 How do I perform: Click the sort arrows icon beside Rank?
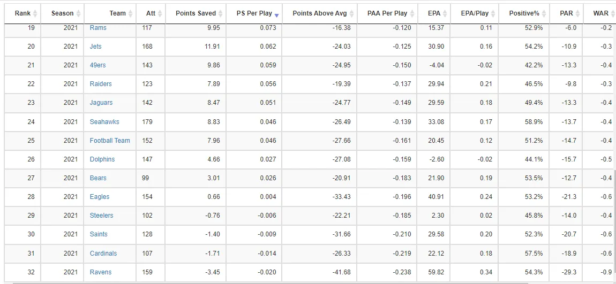35,13
